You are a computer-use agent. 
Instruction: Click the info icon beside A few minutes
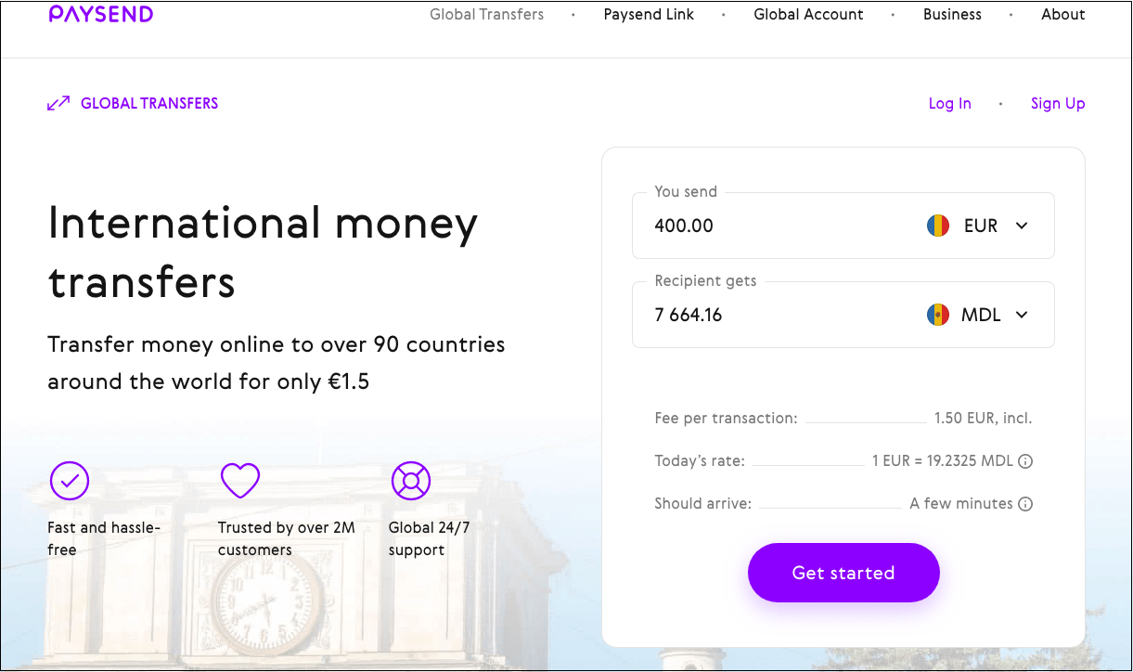click(1025, 504)
